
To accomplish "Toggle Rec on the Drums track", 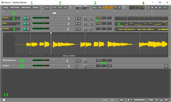I will click(x=28, y=18).
